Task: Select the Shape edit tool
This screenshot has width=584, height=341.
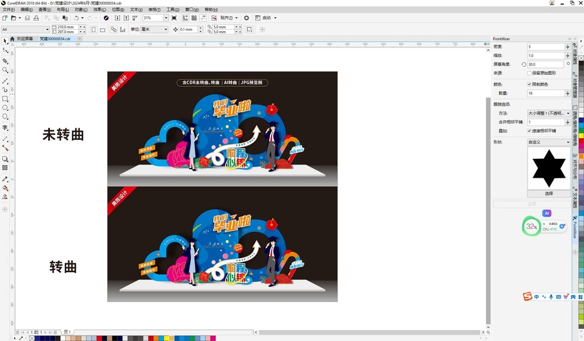Action: [x=5, y=51]
